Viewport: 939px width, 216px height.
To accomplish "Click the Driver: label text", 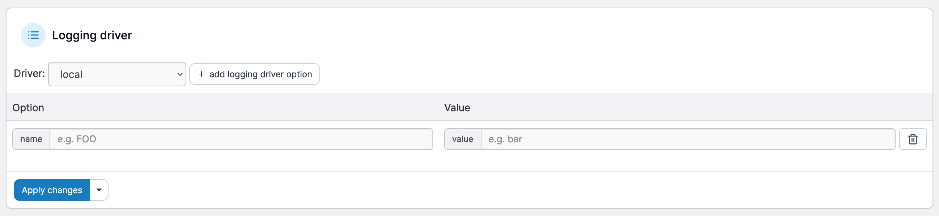I will 30,74.
